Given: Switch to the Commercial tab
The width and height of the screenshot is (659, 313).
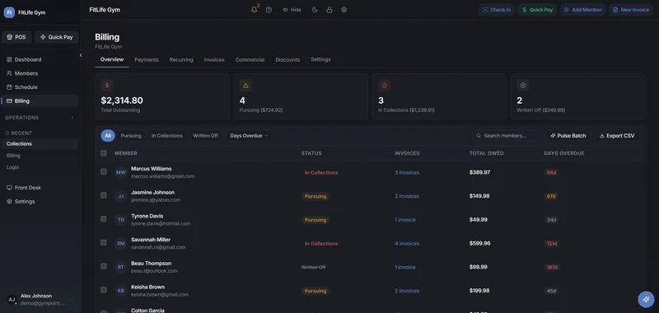Looking at the screenshot, I should click(250, 59).
